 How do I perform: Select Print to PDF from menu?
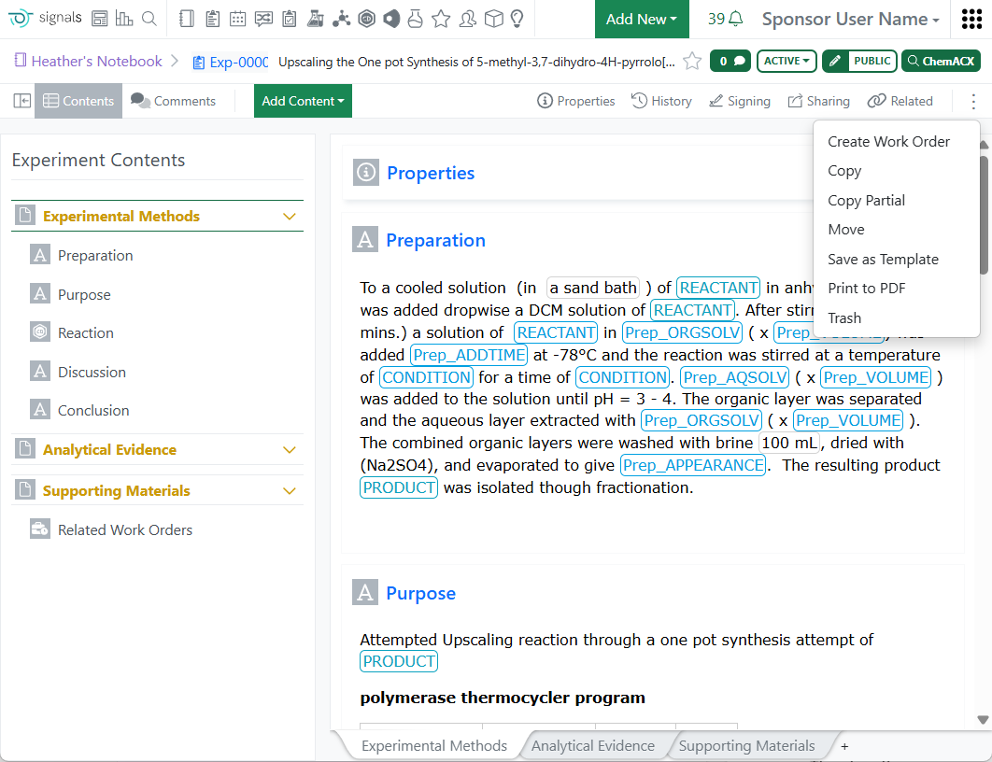pyautogui.click(x=866, y=289)
